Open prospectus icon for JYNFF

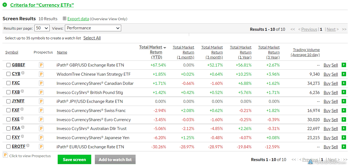pos(41,101)
